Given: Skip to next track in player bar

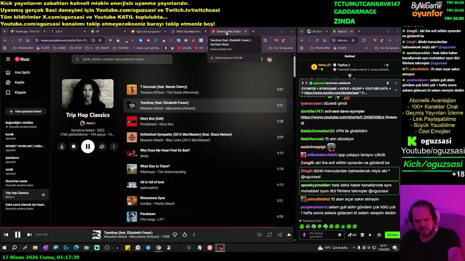Looking at the screenshot, I should (x=29, y=235).
